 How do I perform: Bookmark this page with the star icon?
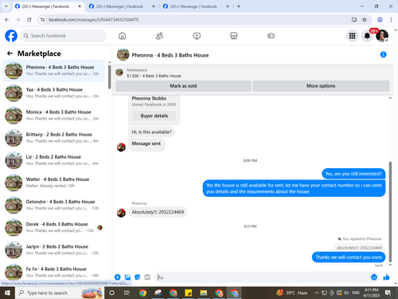click(x=365, y=19)
